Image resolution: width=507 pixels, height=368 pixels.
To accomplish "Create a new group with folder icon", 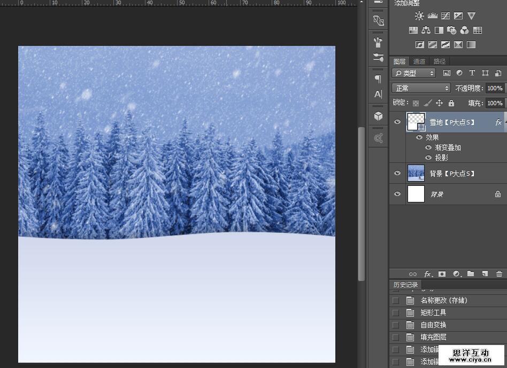I will point(471,274).
